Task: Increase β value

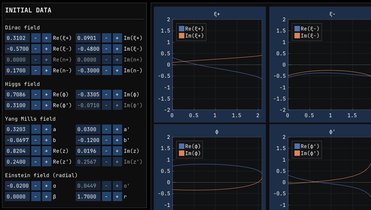Action: (x=47, y=196)
